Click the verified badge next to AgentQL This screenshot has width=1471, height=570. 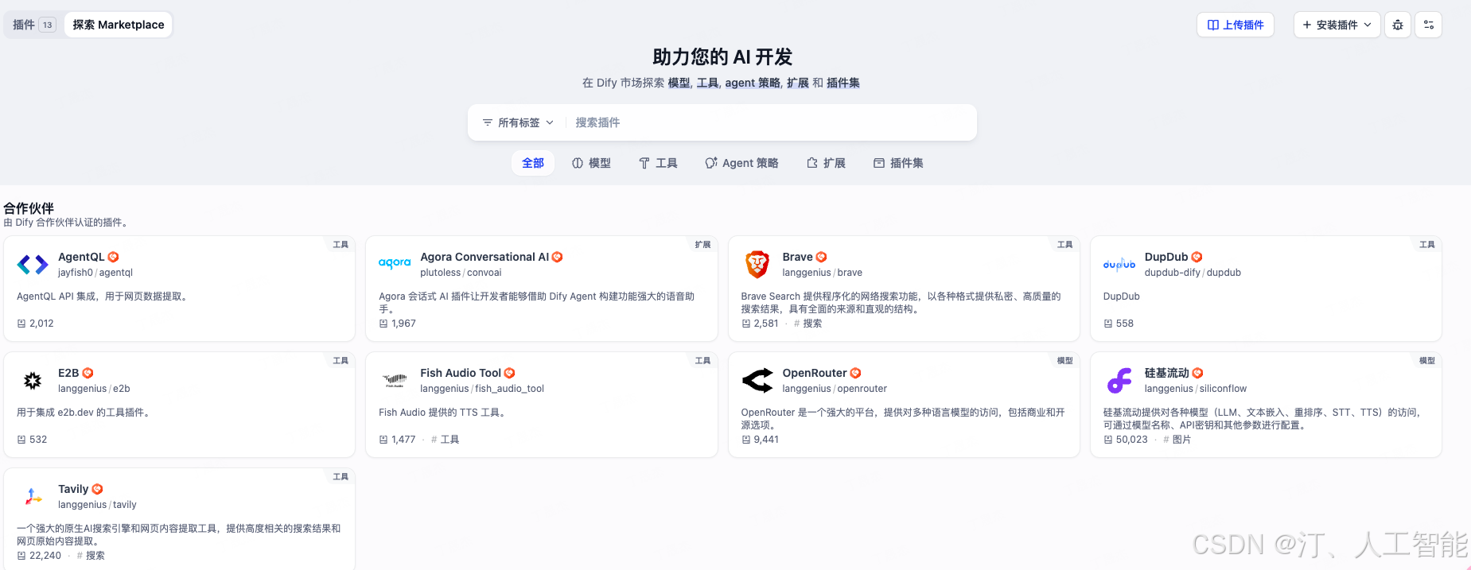(113, 257)
